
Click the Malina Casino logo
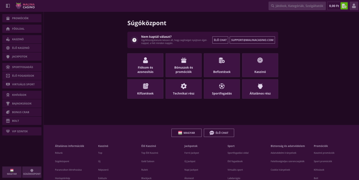26,6
